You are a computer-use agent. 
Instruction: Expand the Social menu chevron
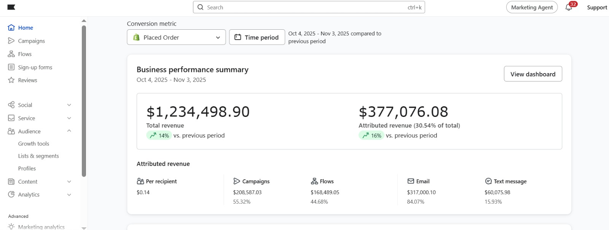pos(69,105)
